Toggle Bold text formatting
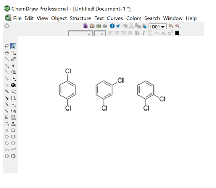216x188 pixels. pyautogui.click(x=137, y=33)
